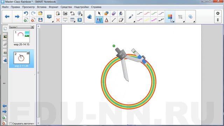Screen dimensions: 224x126
Task: Open the Attachments paperclip tab
Action: 5,44
